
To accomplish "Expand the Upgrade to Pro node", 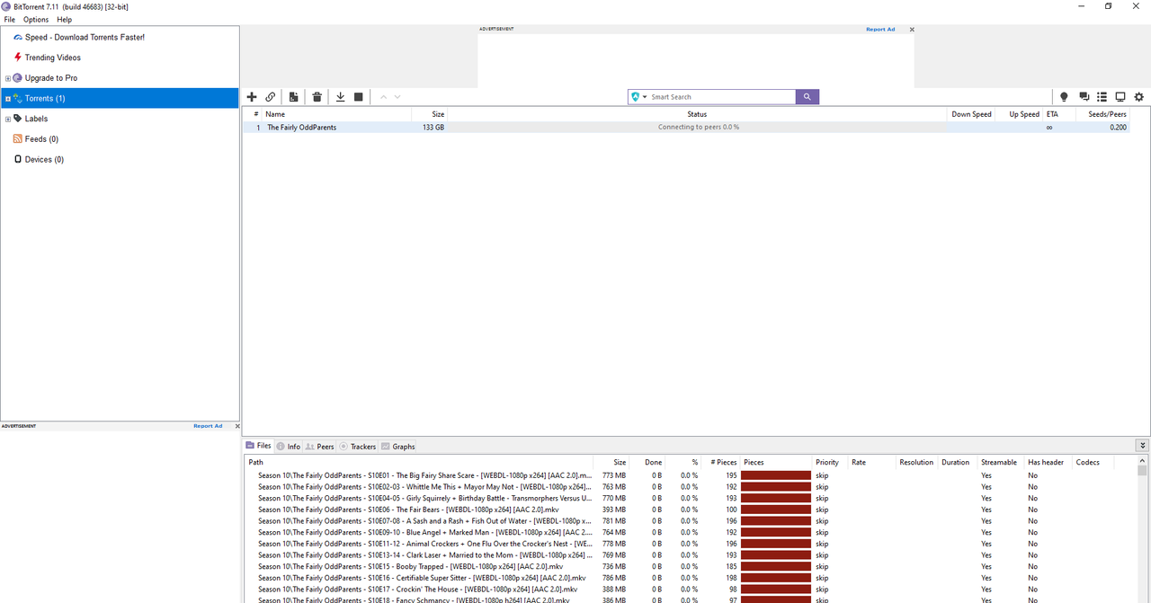I will pyautogui.click(x=8, y=78).
